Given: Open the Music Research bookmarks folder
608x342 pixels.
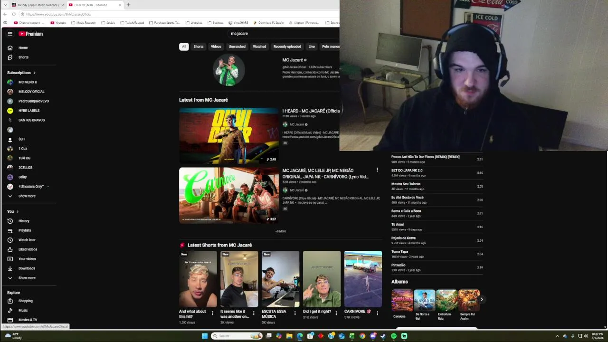Looking at the screenshot, I should 83,23.
